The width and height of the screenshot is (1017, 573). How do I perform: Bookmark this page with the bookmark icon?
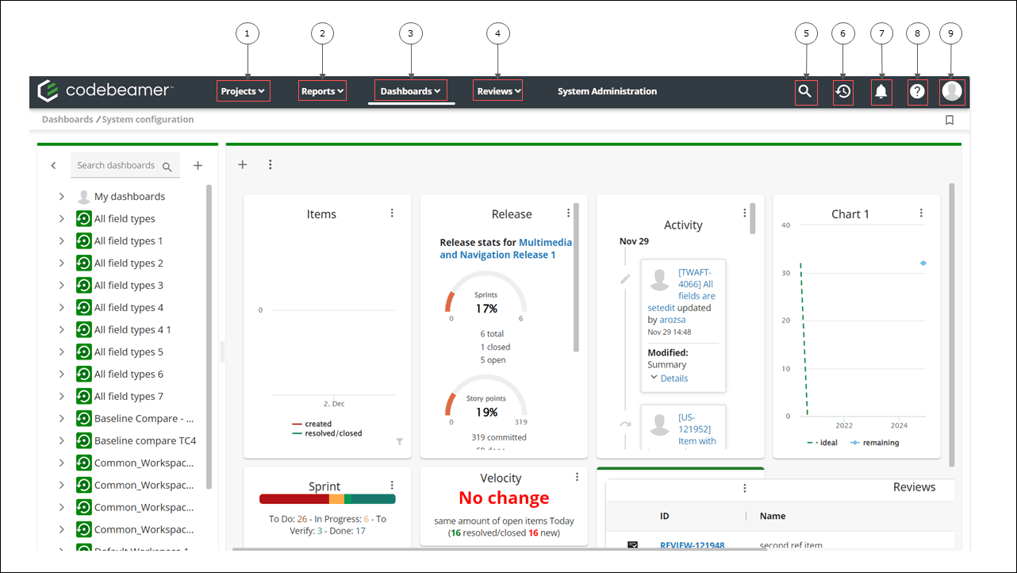pos(950,120)
